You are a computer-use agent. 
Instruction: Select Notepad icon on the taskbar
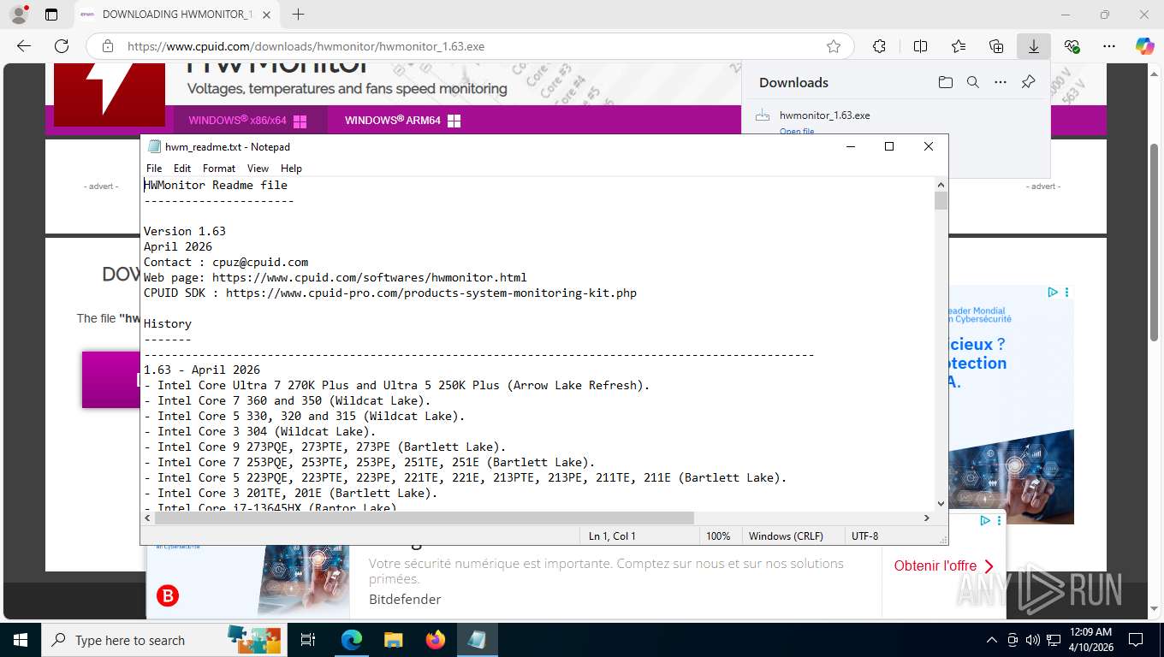(477, 640)
